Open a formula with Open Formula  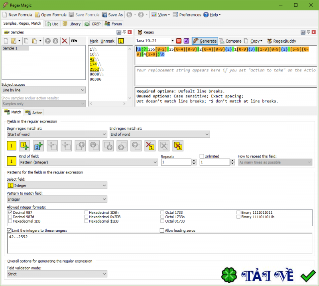click(51, 15)
